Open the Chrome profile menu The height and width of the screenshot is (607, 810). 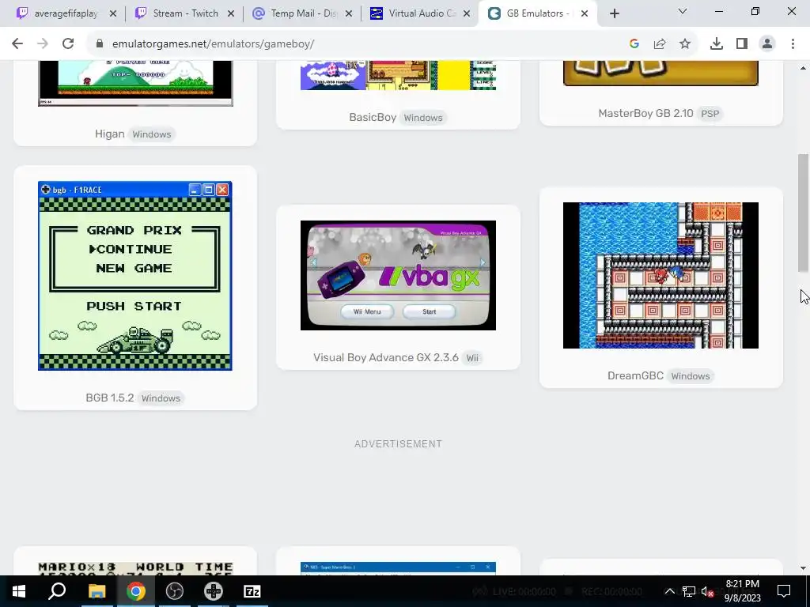[767, 44]
